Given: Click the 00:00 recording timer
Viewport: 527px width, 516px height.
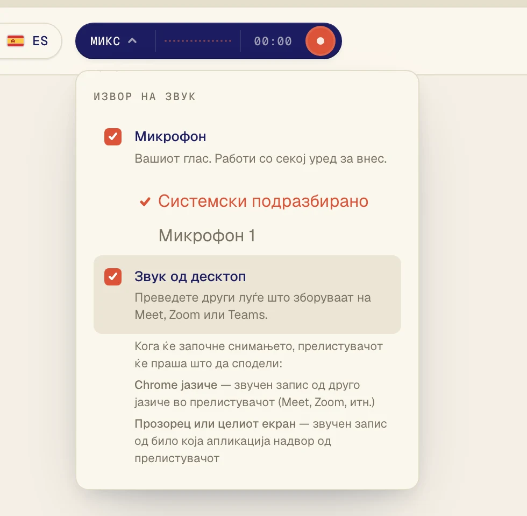Looking at the screenshot, I should point(273,41).
